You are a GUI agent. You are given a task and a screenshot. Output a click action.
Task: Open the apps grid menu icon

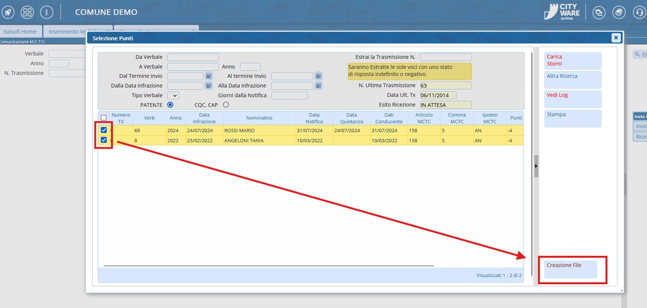pyautogui.click(x=28, y=12)
